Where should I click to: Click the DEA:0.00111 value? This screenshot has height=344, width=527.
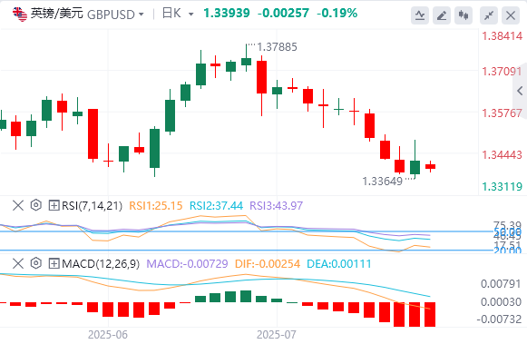339,263
